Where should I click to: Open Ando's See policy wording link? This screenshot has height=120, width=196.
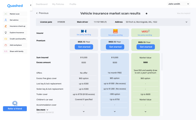tap(115, 35)
